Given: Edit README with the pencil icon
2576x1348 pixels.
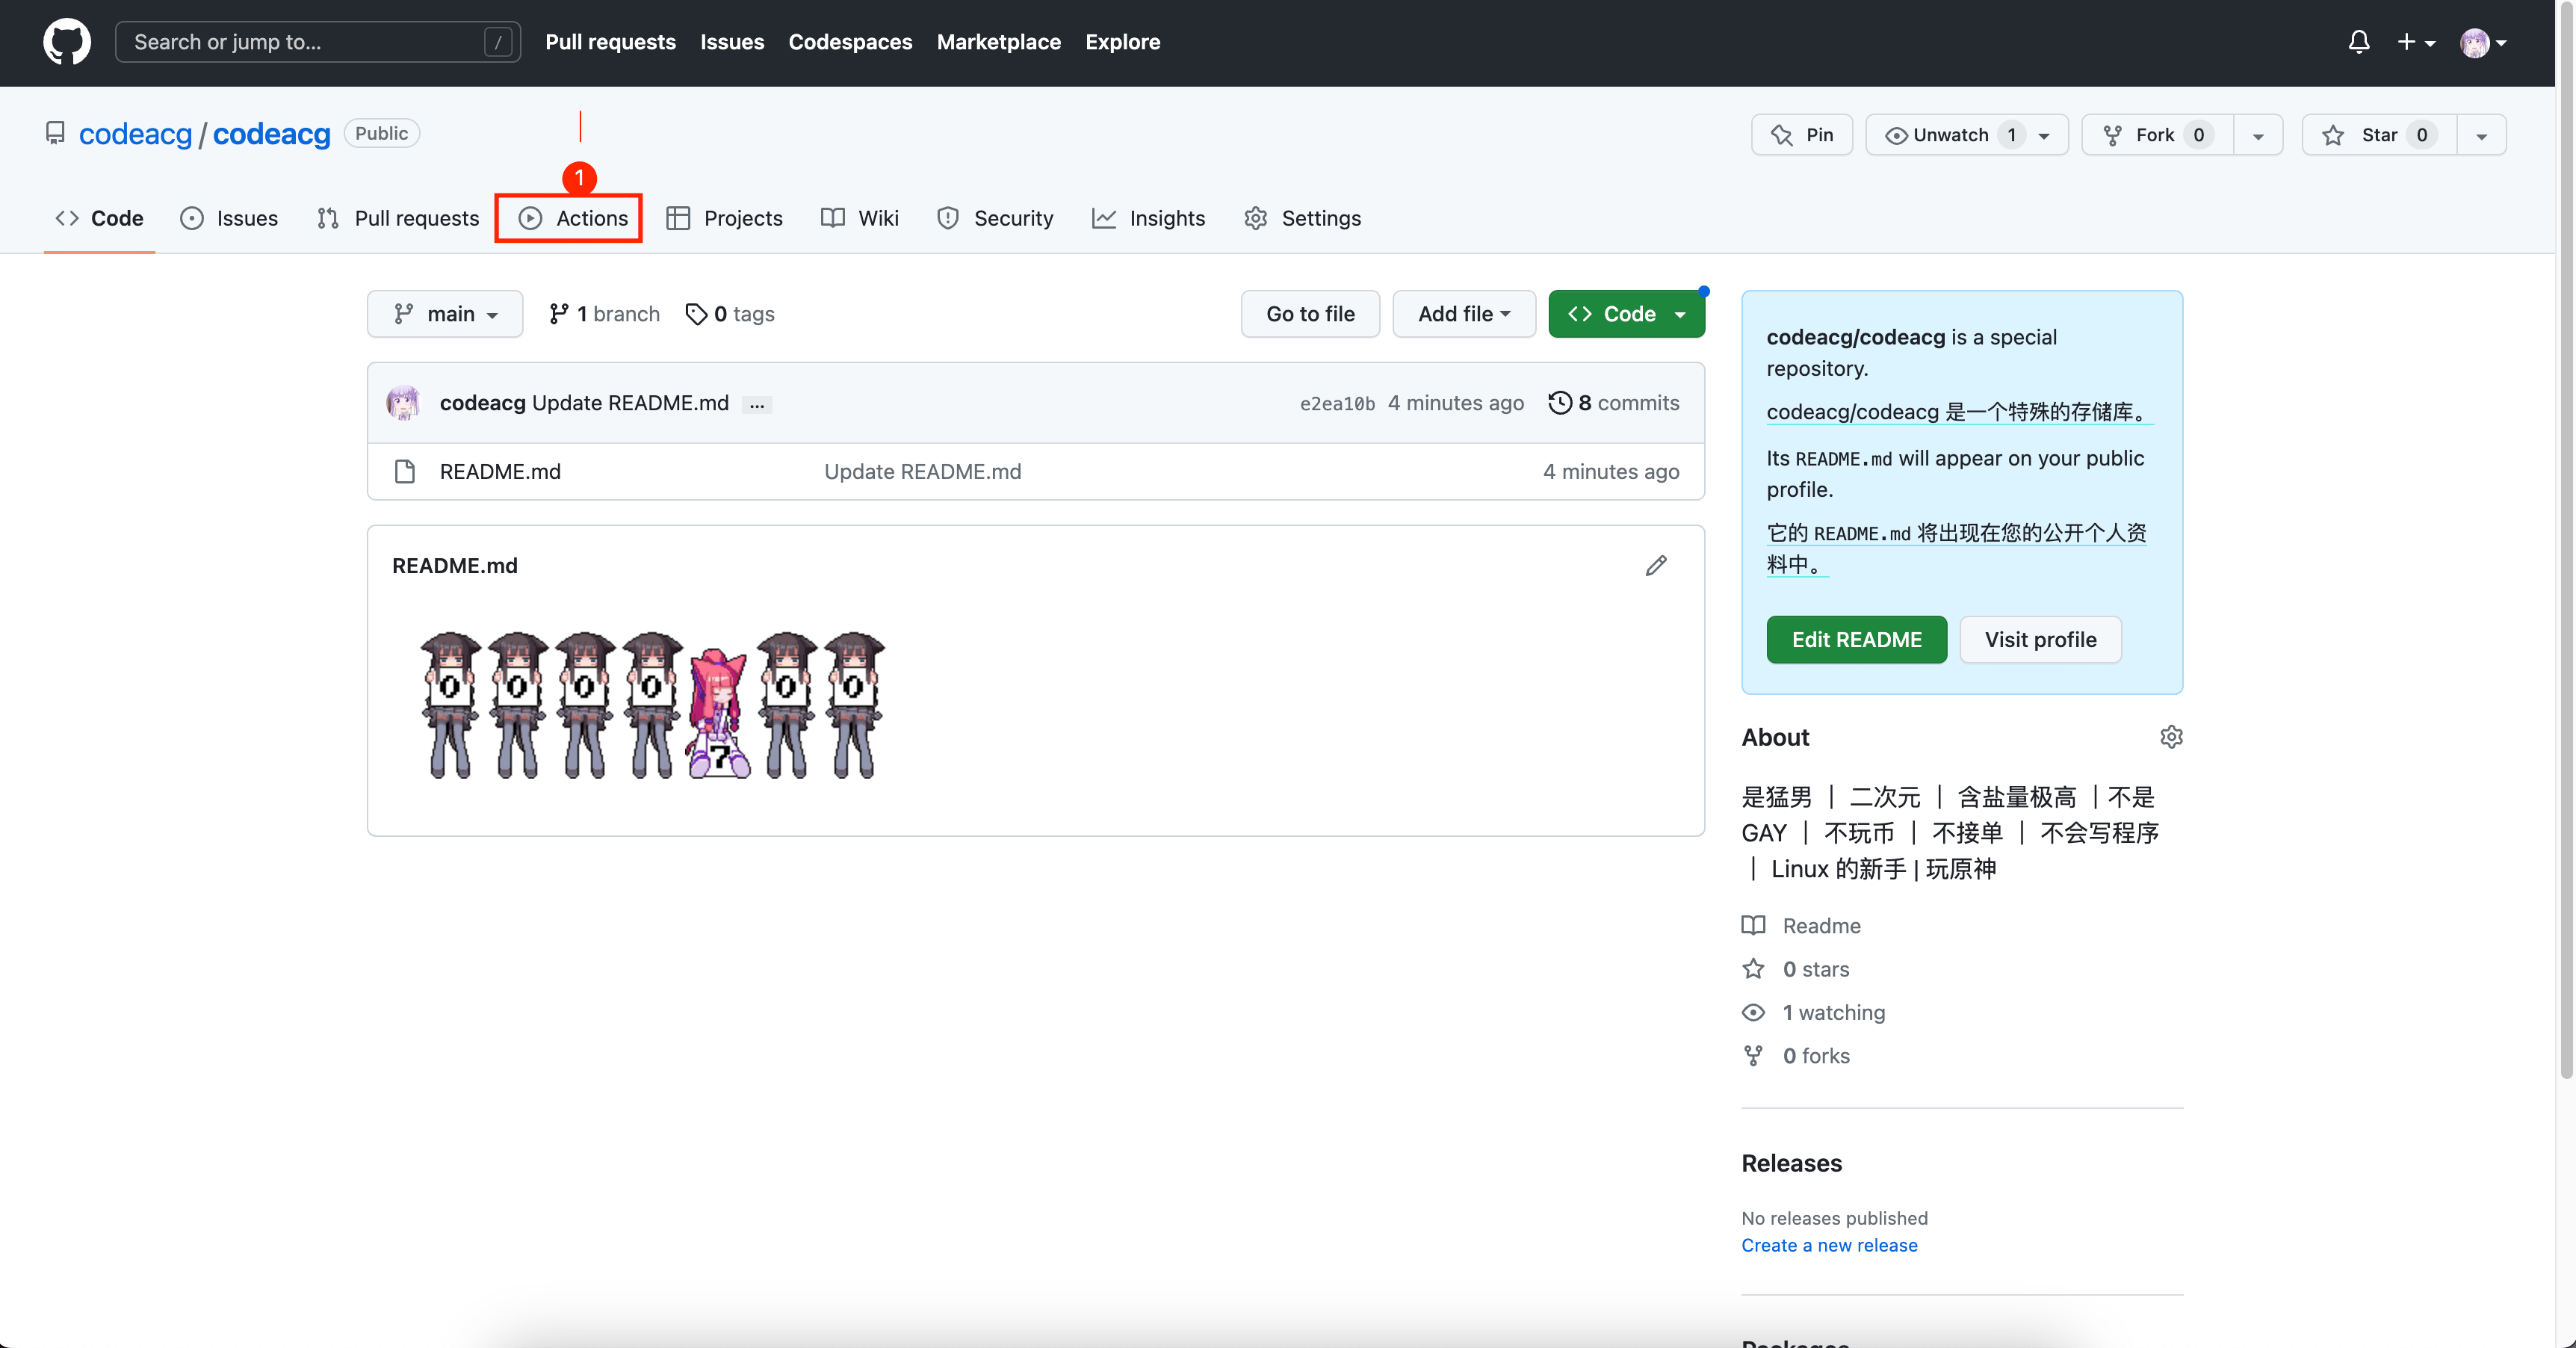Looking at the screenshot, I should (x=1656, y=566).
